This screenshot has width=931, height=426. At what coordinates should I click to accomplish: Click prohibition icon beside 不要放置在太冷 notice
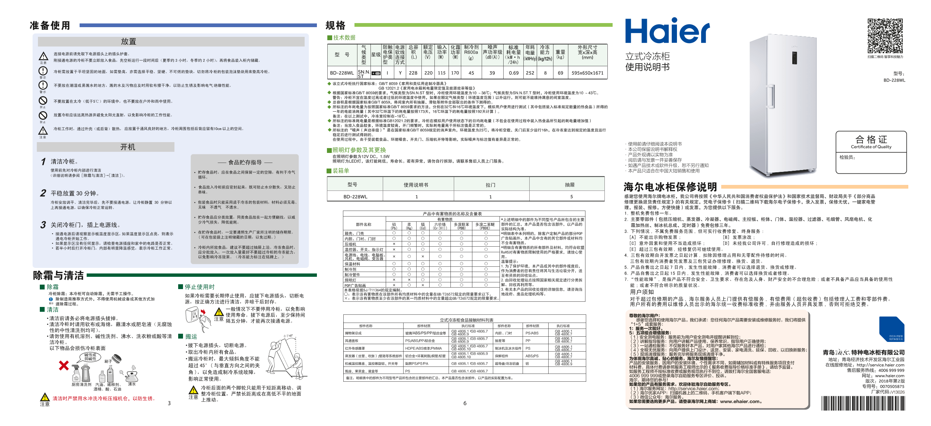click(x=43, y=100)
